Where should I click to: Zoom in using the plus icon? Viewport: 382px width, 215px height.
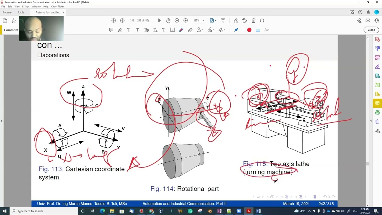[x=186, y=21]
